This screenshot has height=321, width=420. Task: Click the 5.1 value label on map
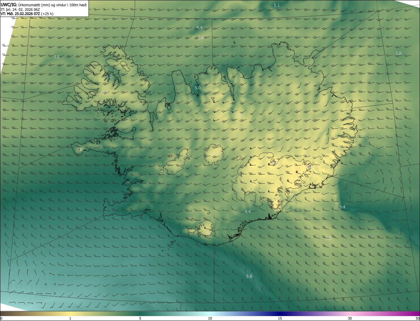click(277, 5)
